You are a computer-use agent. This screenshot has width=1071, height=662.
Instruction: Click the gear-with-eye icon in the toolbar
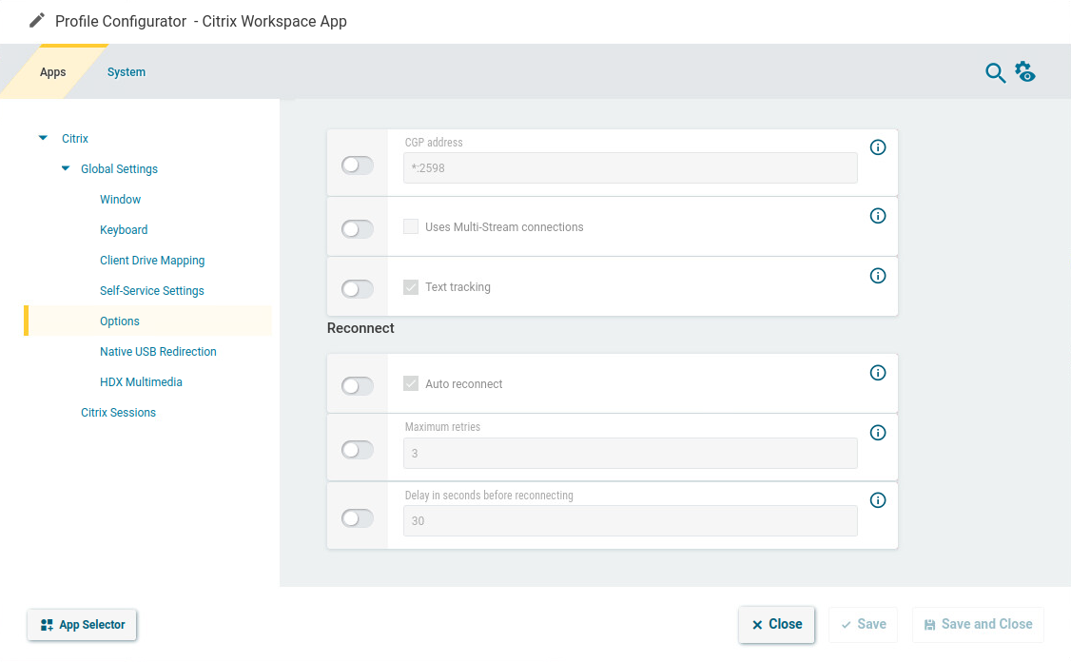pyautogui.click(x=1024, y=71)
